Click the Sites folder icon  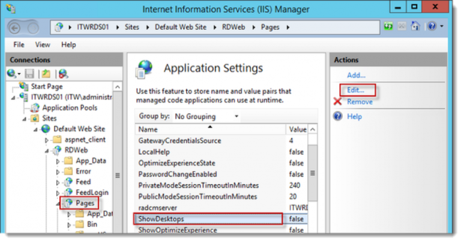pos(35,118)
